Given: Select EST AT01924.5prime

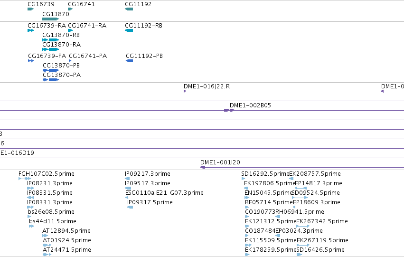Looking at the screenshot, I should (x=67, y=240).
